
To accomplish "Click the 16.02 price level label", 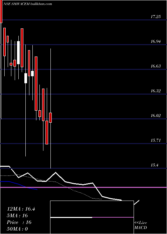I will click(156, 116).
